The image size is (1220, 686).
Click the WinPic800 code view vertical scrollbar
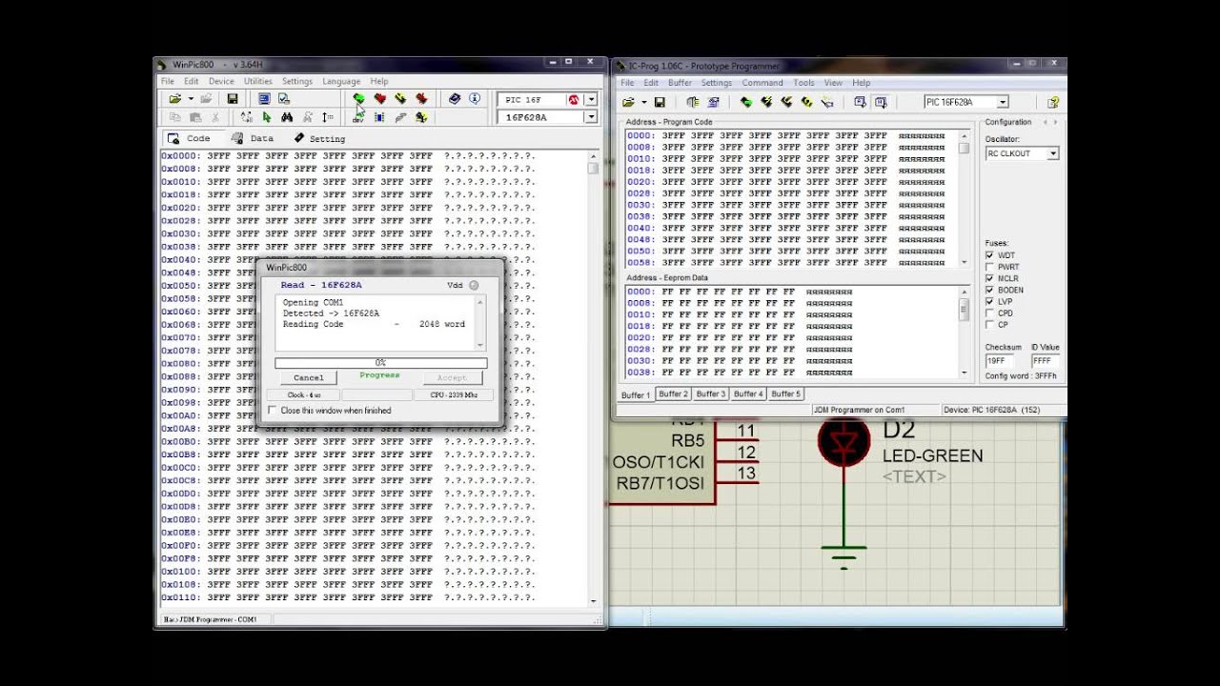coord(594,376)
